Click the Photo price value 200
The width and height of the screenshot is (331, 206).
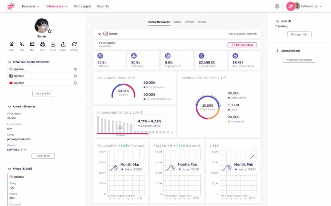pyautogui.click(x=12, y=198)
